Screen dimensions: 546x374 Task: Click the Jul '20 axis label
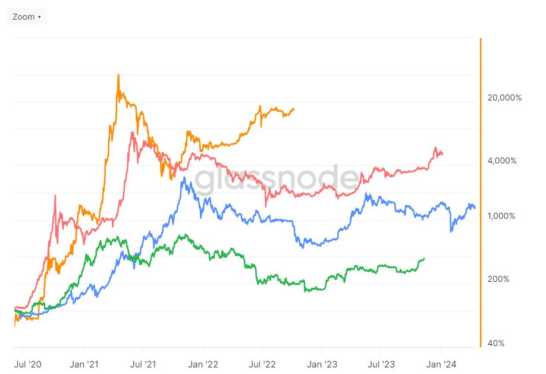click(x=27, y=364)
